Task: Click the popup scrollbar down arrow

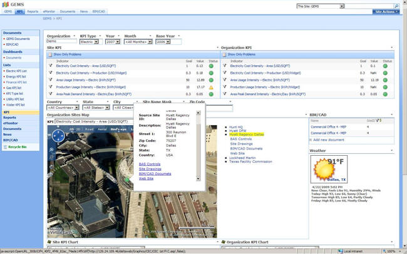Action: click(198, 178)
